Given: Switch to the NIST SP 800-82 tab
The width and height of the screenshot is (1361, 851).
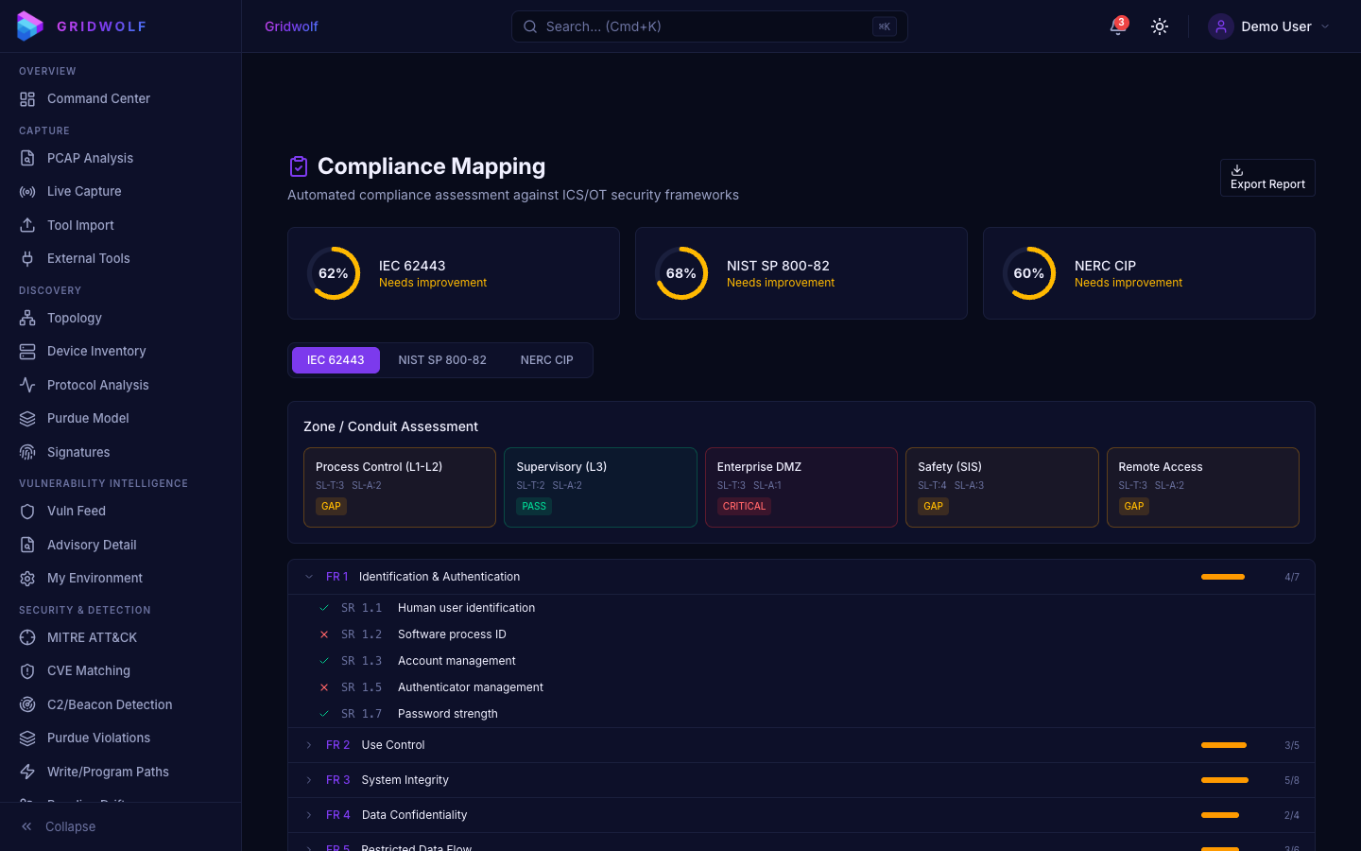Looking at the screenshot, I should click(x=442, y=359).
